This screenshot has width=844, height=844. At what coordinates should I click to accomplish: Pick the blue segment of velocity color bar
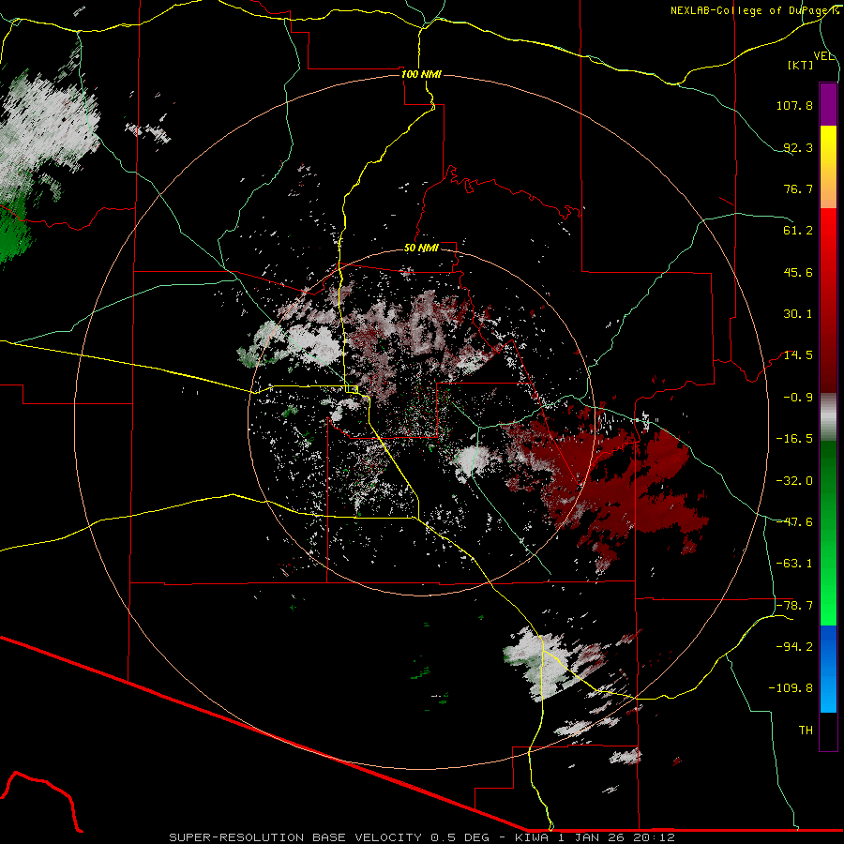coord(828,669)
